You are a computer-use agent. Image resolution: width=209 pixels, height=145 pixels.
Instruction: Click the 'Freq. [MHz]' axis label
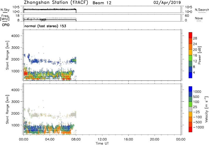click(5, 18)
